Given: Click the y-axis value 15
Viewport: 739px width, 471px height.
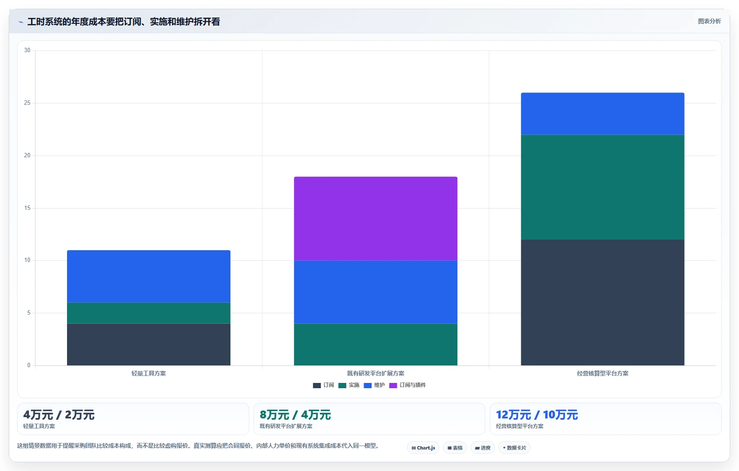Looking at the screenshot, I should 27,208.
